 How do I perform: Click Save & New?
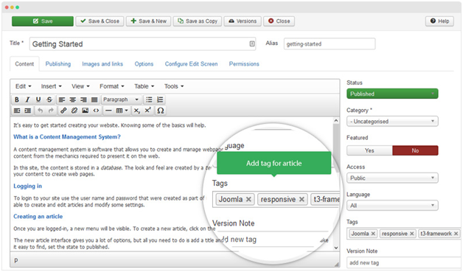click(148, 21)
